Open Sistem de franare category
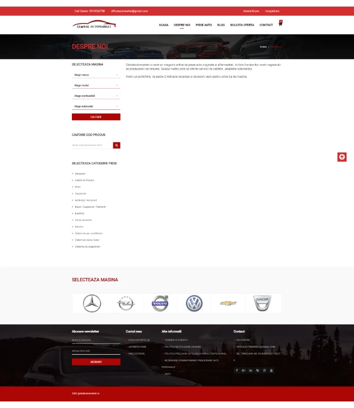This screenshot has height=408, width=354. 84,180
